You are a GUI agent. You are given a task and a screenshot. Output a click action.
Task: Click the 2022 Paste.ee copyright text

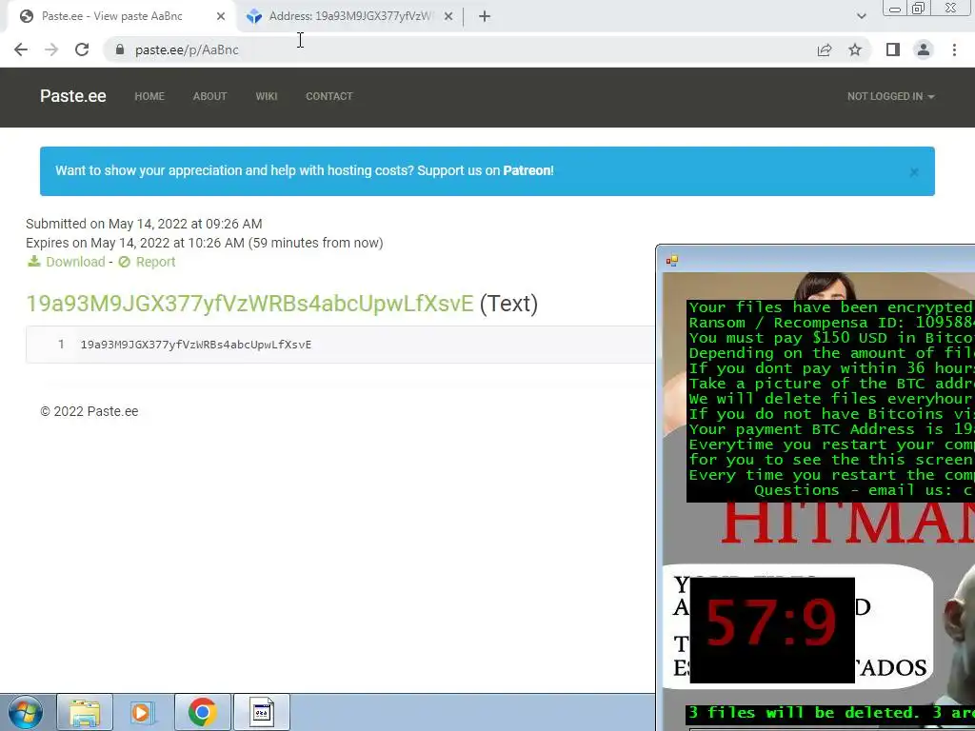click(89, 411)
